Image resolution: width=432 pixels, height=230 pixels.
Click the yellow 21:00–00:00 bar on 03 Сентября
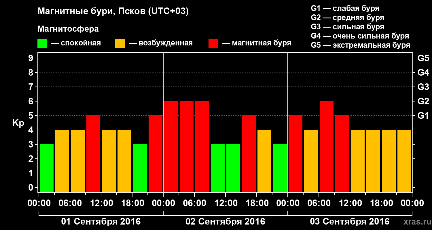pos(404,161)
